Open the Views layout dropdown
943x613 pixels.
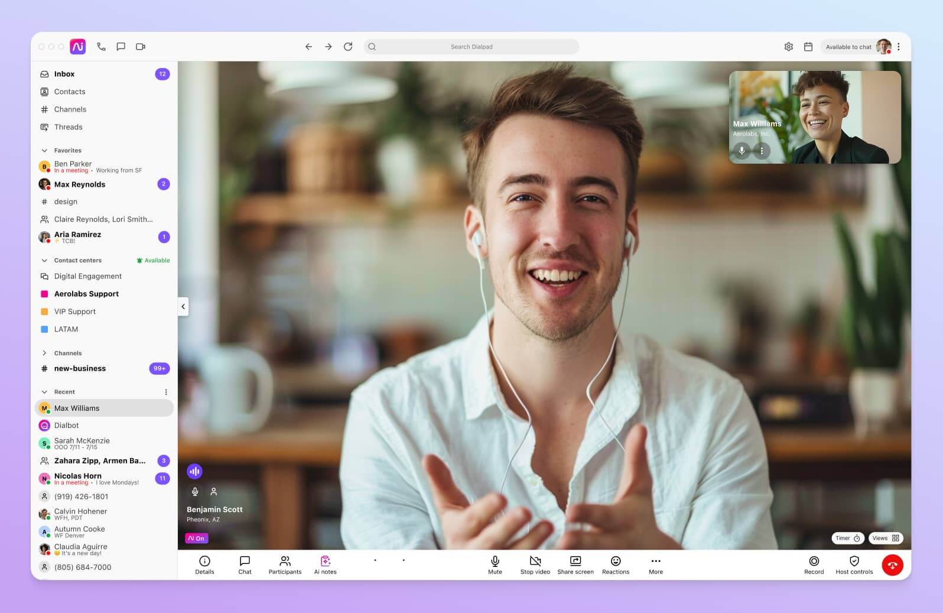point(885,538)
